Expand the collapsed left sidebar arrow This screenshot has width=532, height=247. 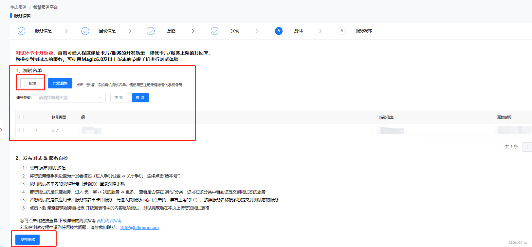coord(1,130)
